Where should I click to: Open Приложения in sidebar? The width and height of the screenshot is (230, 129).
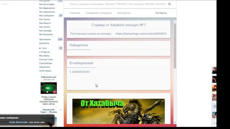[45, 39]
